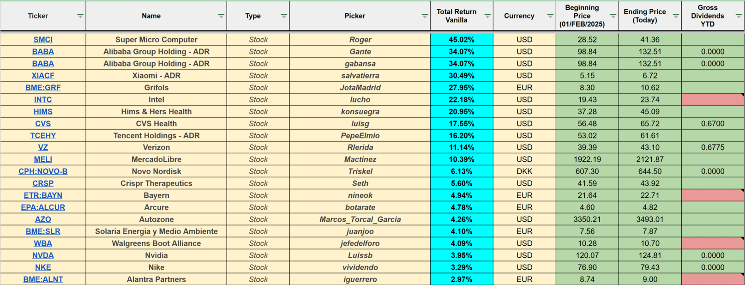Open the Beginning Price filter icon

[x=613, y=16]
